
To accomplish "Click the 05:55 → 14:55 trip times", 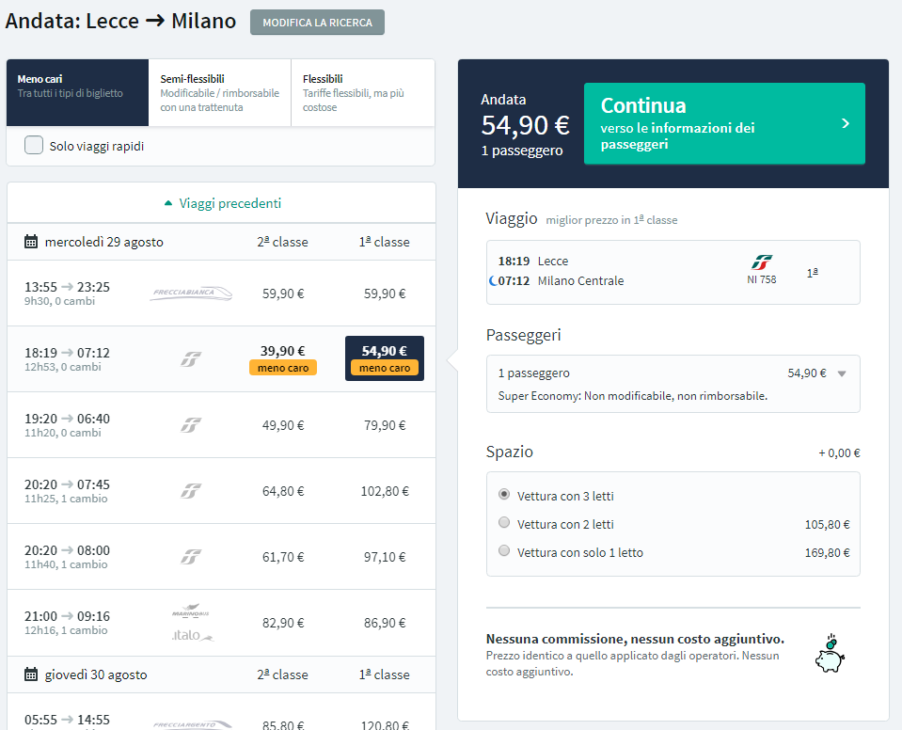I will click(x=67, y=720).
